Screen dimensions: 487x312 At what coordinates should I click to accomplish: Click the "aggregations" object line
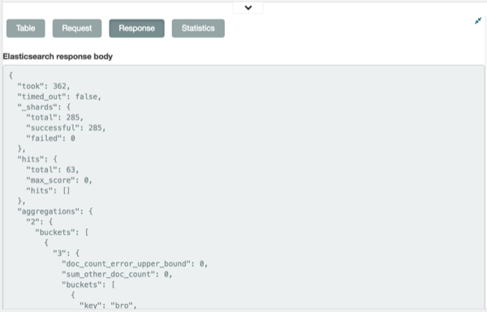point(55,211)
